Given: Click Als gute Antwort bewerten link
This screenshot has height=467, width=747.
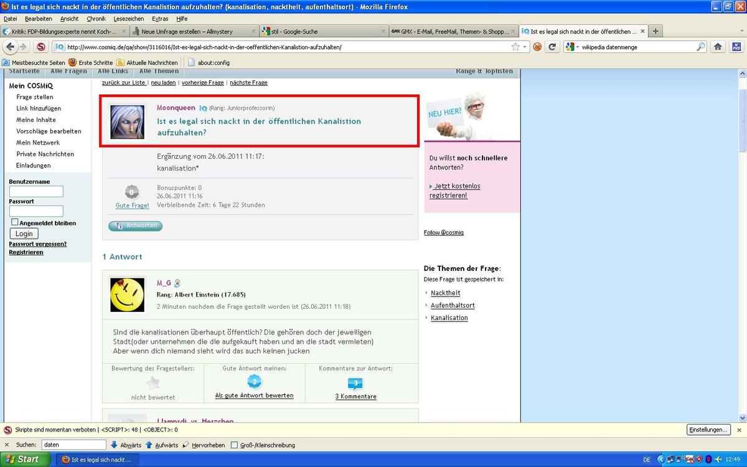Looking at the screenshot, I should [254, 395].
